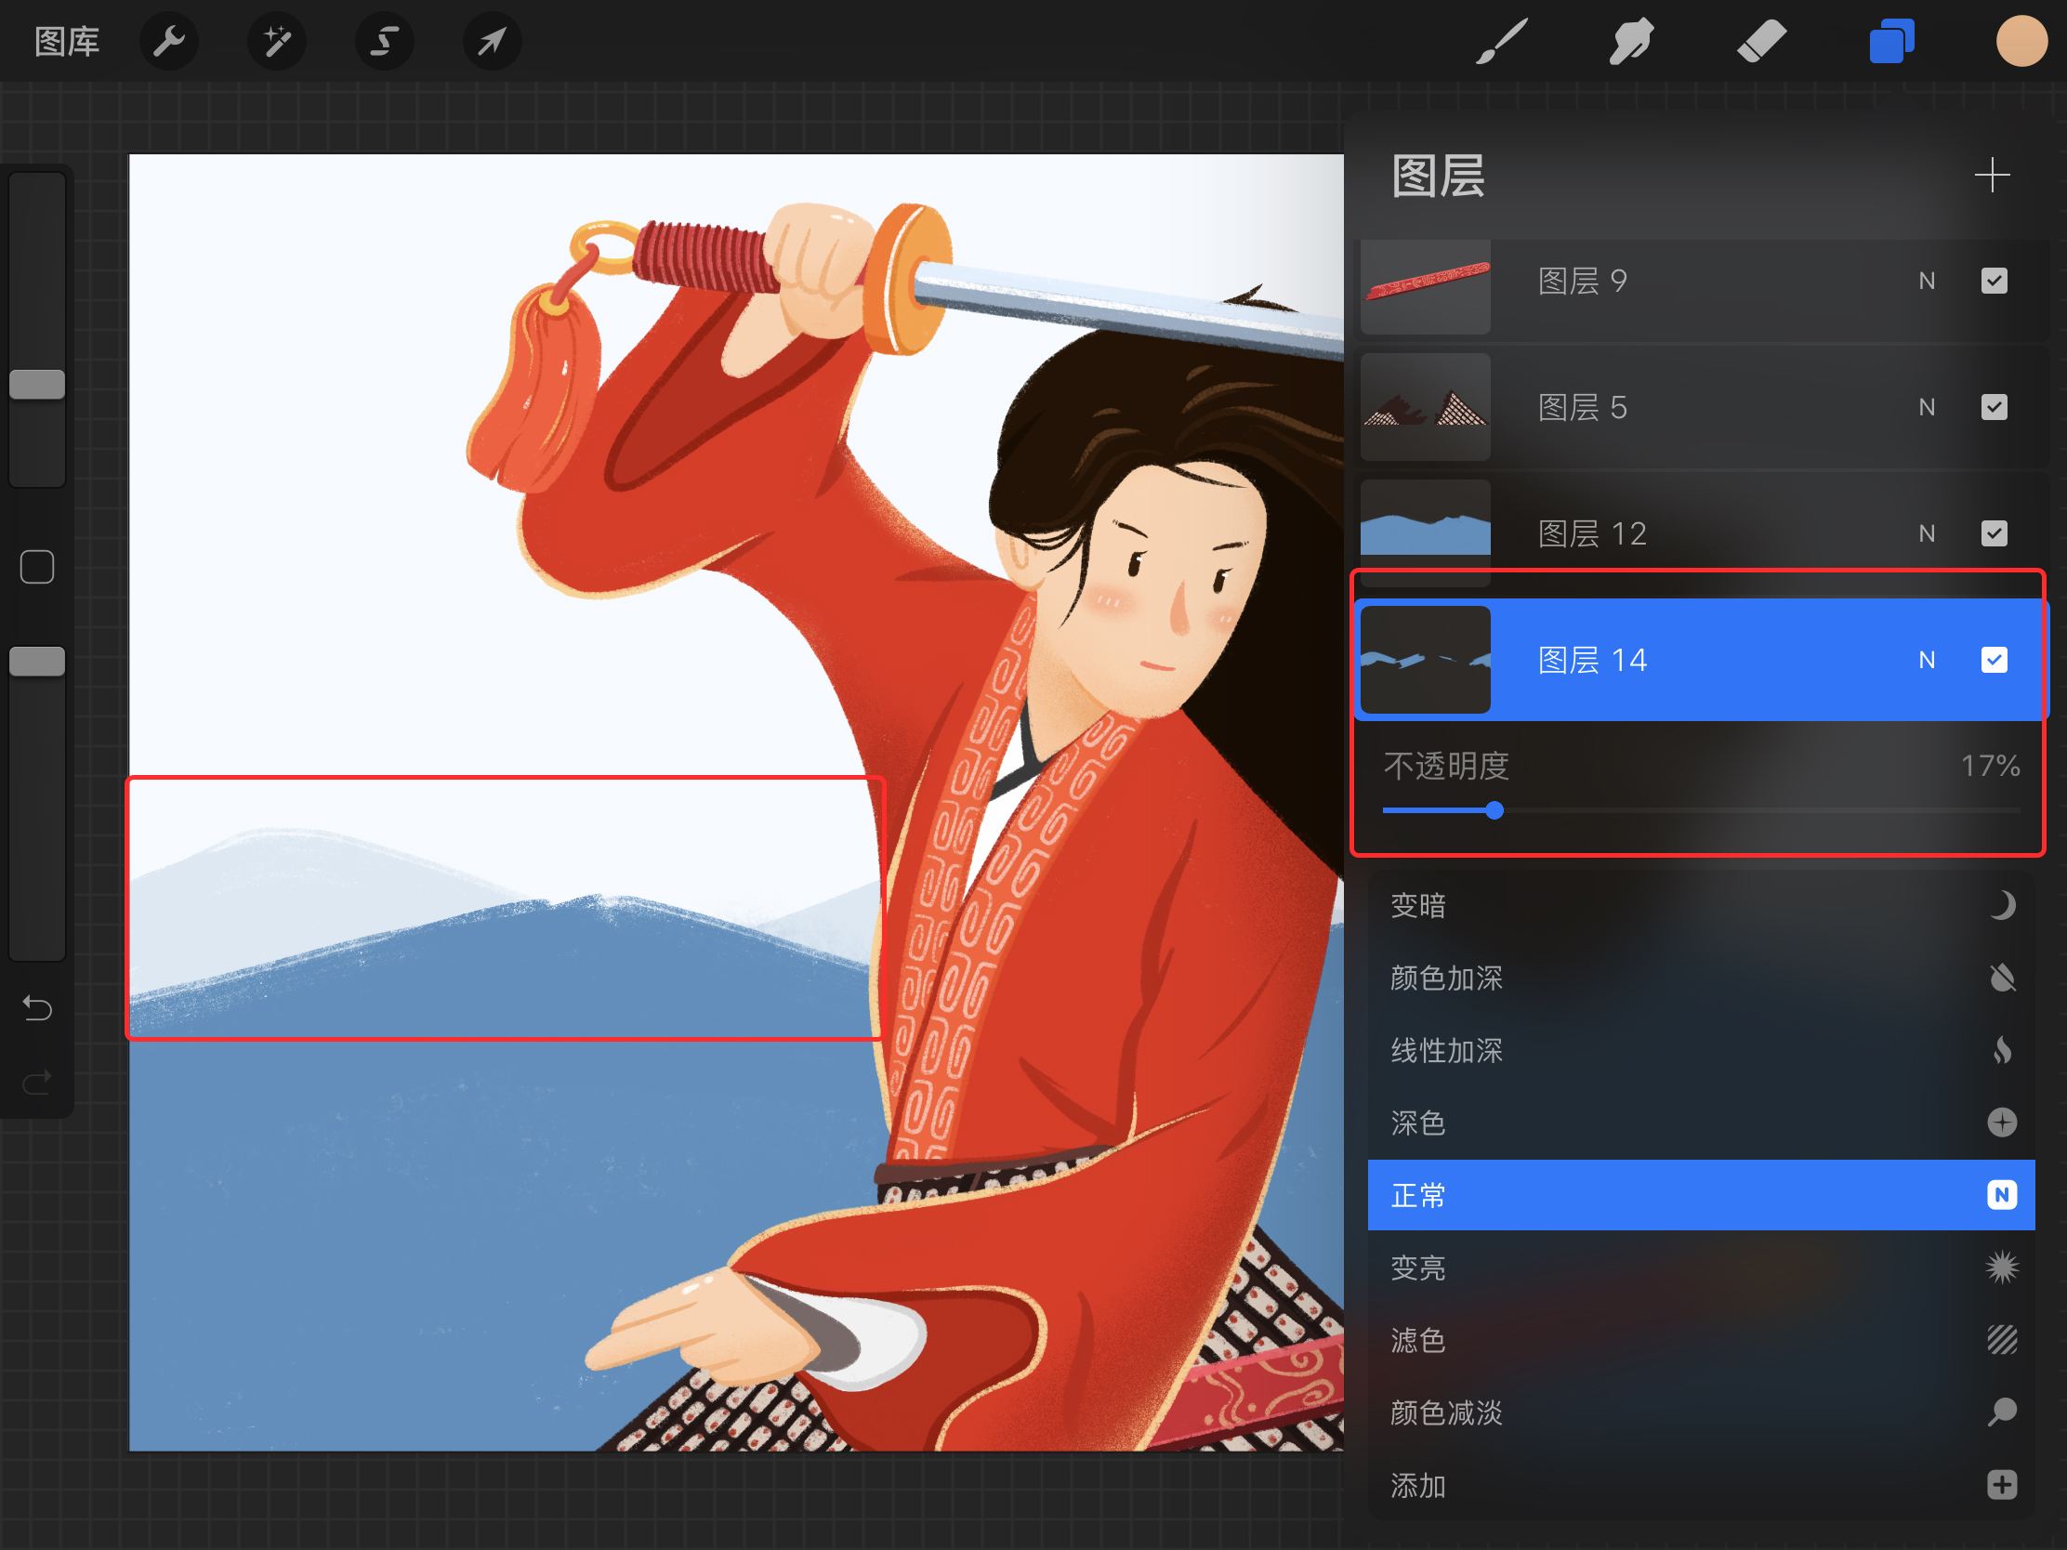Choose the Brush tool
The width and height of the screenshot is (2067, 1550).
point(1501,41)
